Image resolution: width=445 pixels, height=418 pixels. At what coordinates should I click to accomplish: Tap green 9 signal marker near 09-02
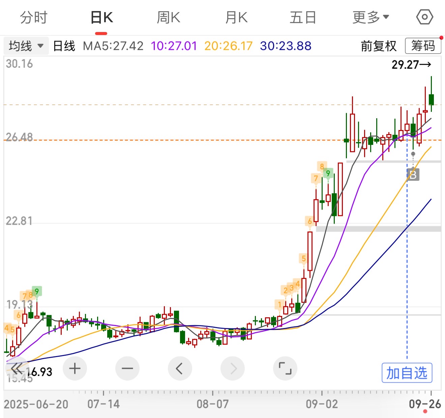pyautogui.click(x=328, y=173)
